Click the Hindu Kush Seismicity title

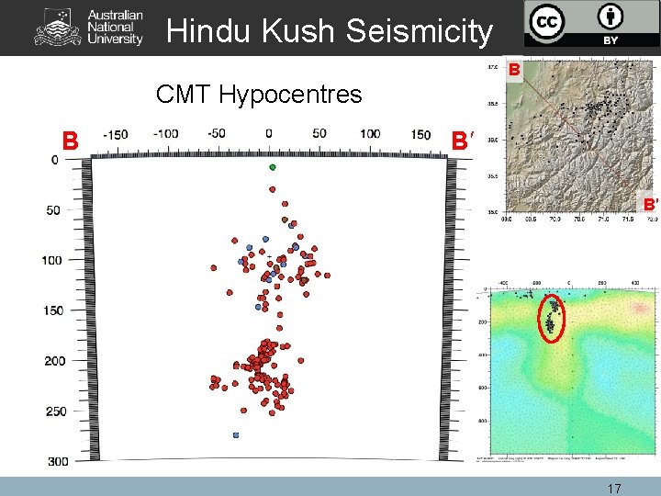[330, 31]
